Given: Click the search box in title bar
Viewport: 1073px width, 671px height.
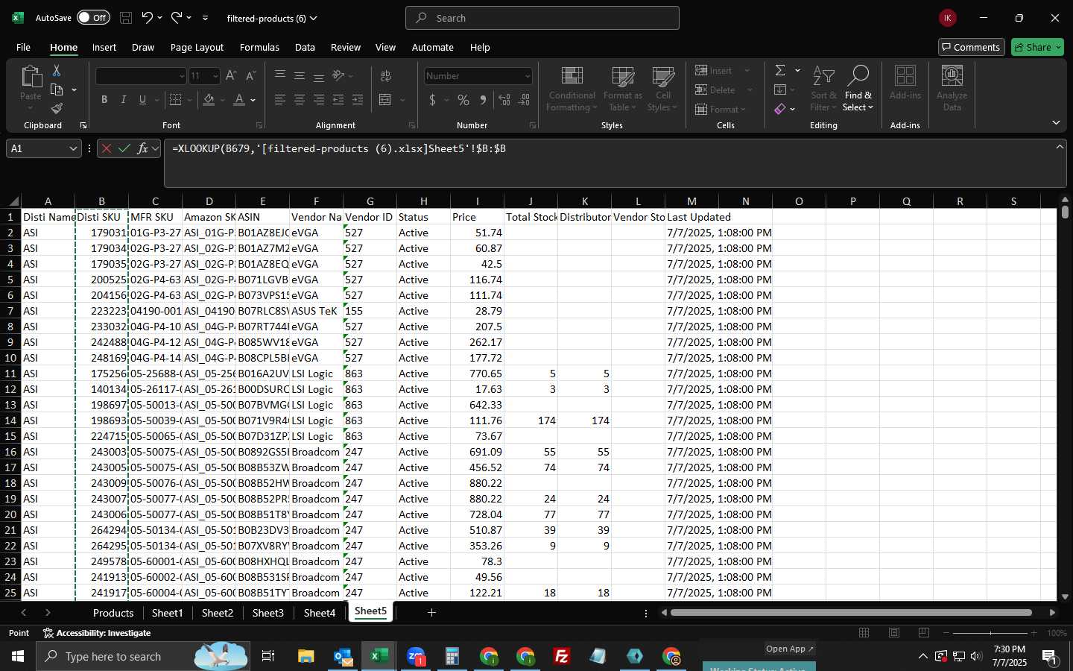Looking at the screenshot, I should [542, 18].
